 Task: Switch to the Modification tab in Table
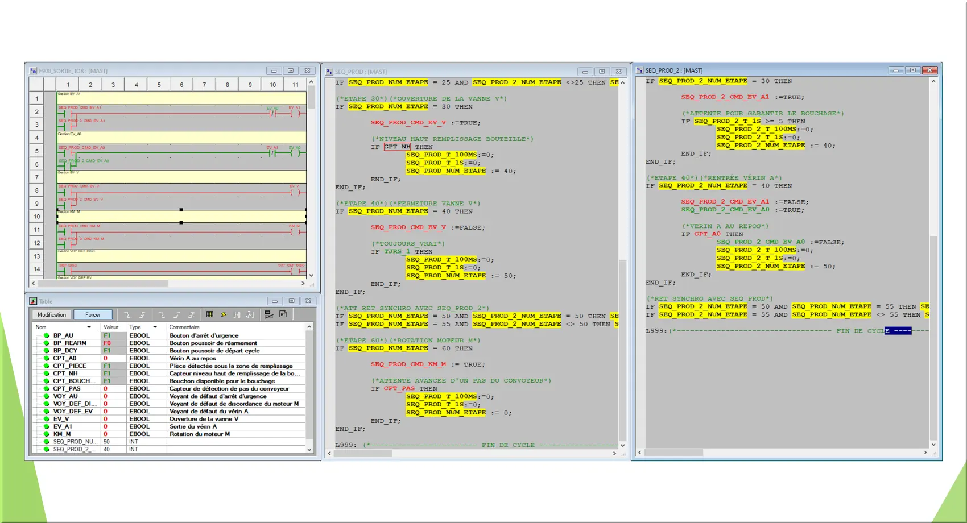pos(52,314)
